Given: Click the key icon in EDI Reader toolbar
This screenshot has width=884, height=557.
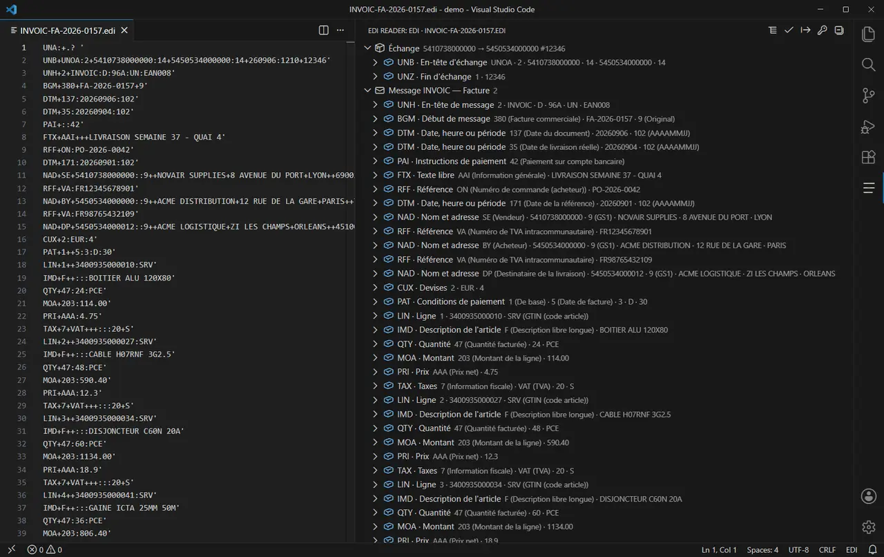Looking at the screenshot, I should point(823,30).
